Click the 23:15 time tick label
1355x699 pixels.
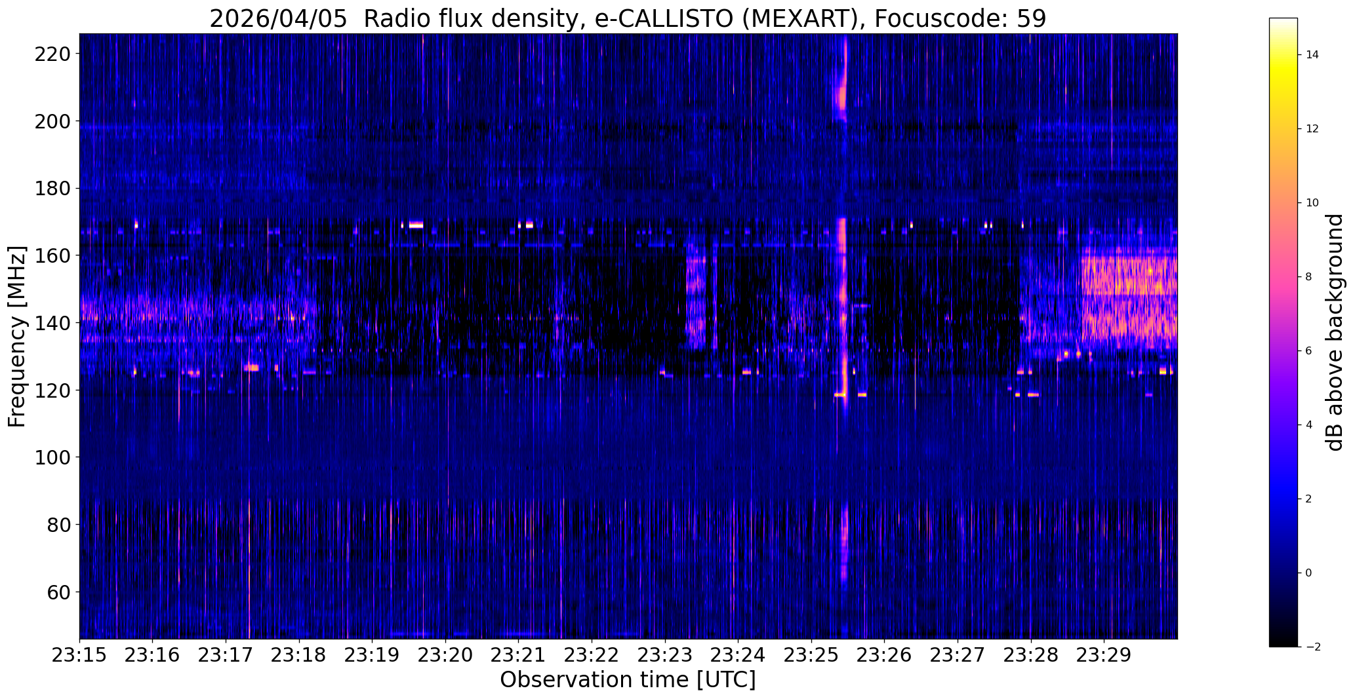click(79, 655)
